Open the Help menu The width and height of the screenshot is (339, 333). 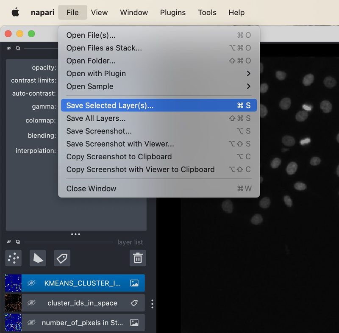point(236,13)
